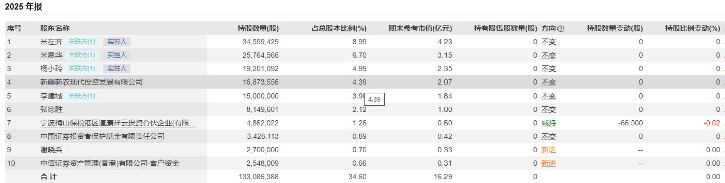Open shareholder 新疆新农现代投资发展有限公司
The width and height of the screenshot is (725, 183).
pyautogui.click(x=91, y=82)
